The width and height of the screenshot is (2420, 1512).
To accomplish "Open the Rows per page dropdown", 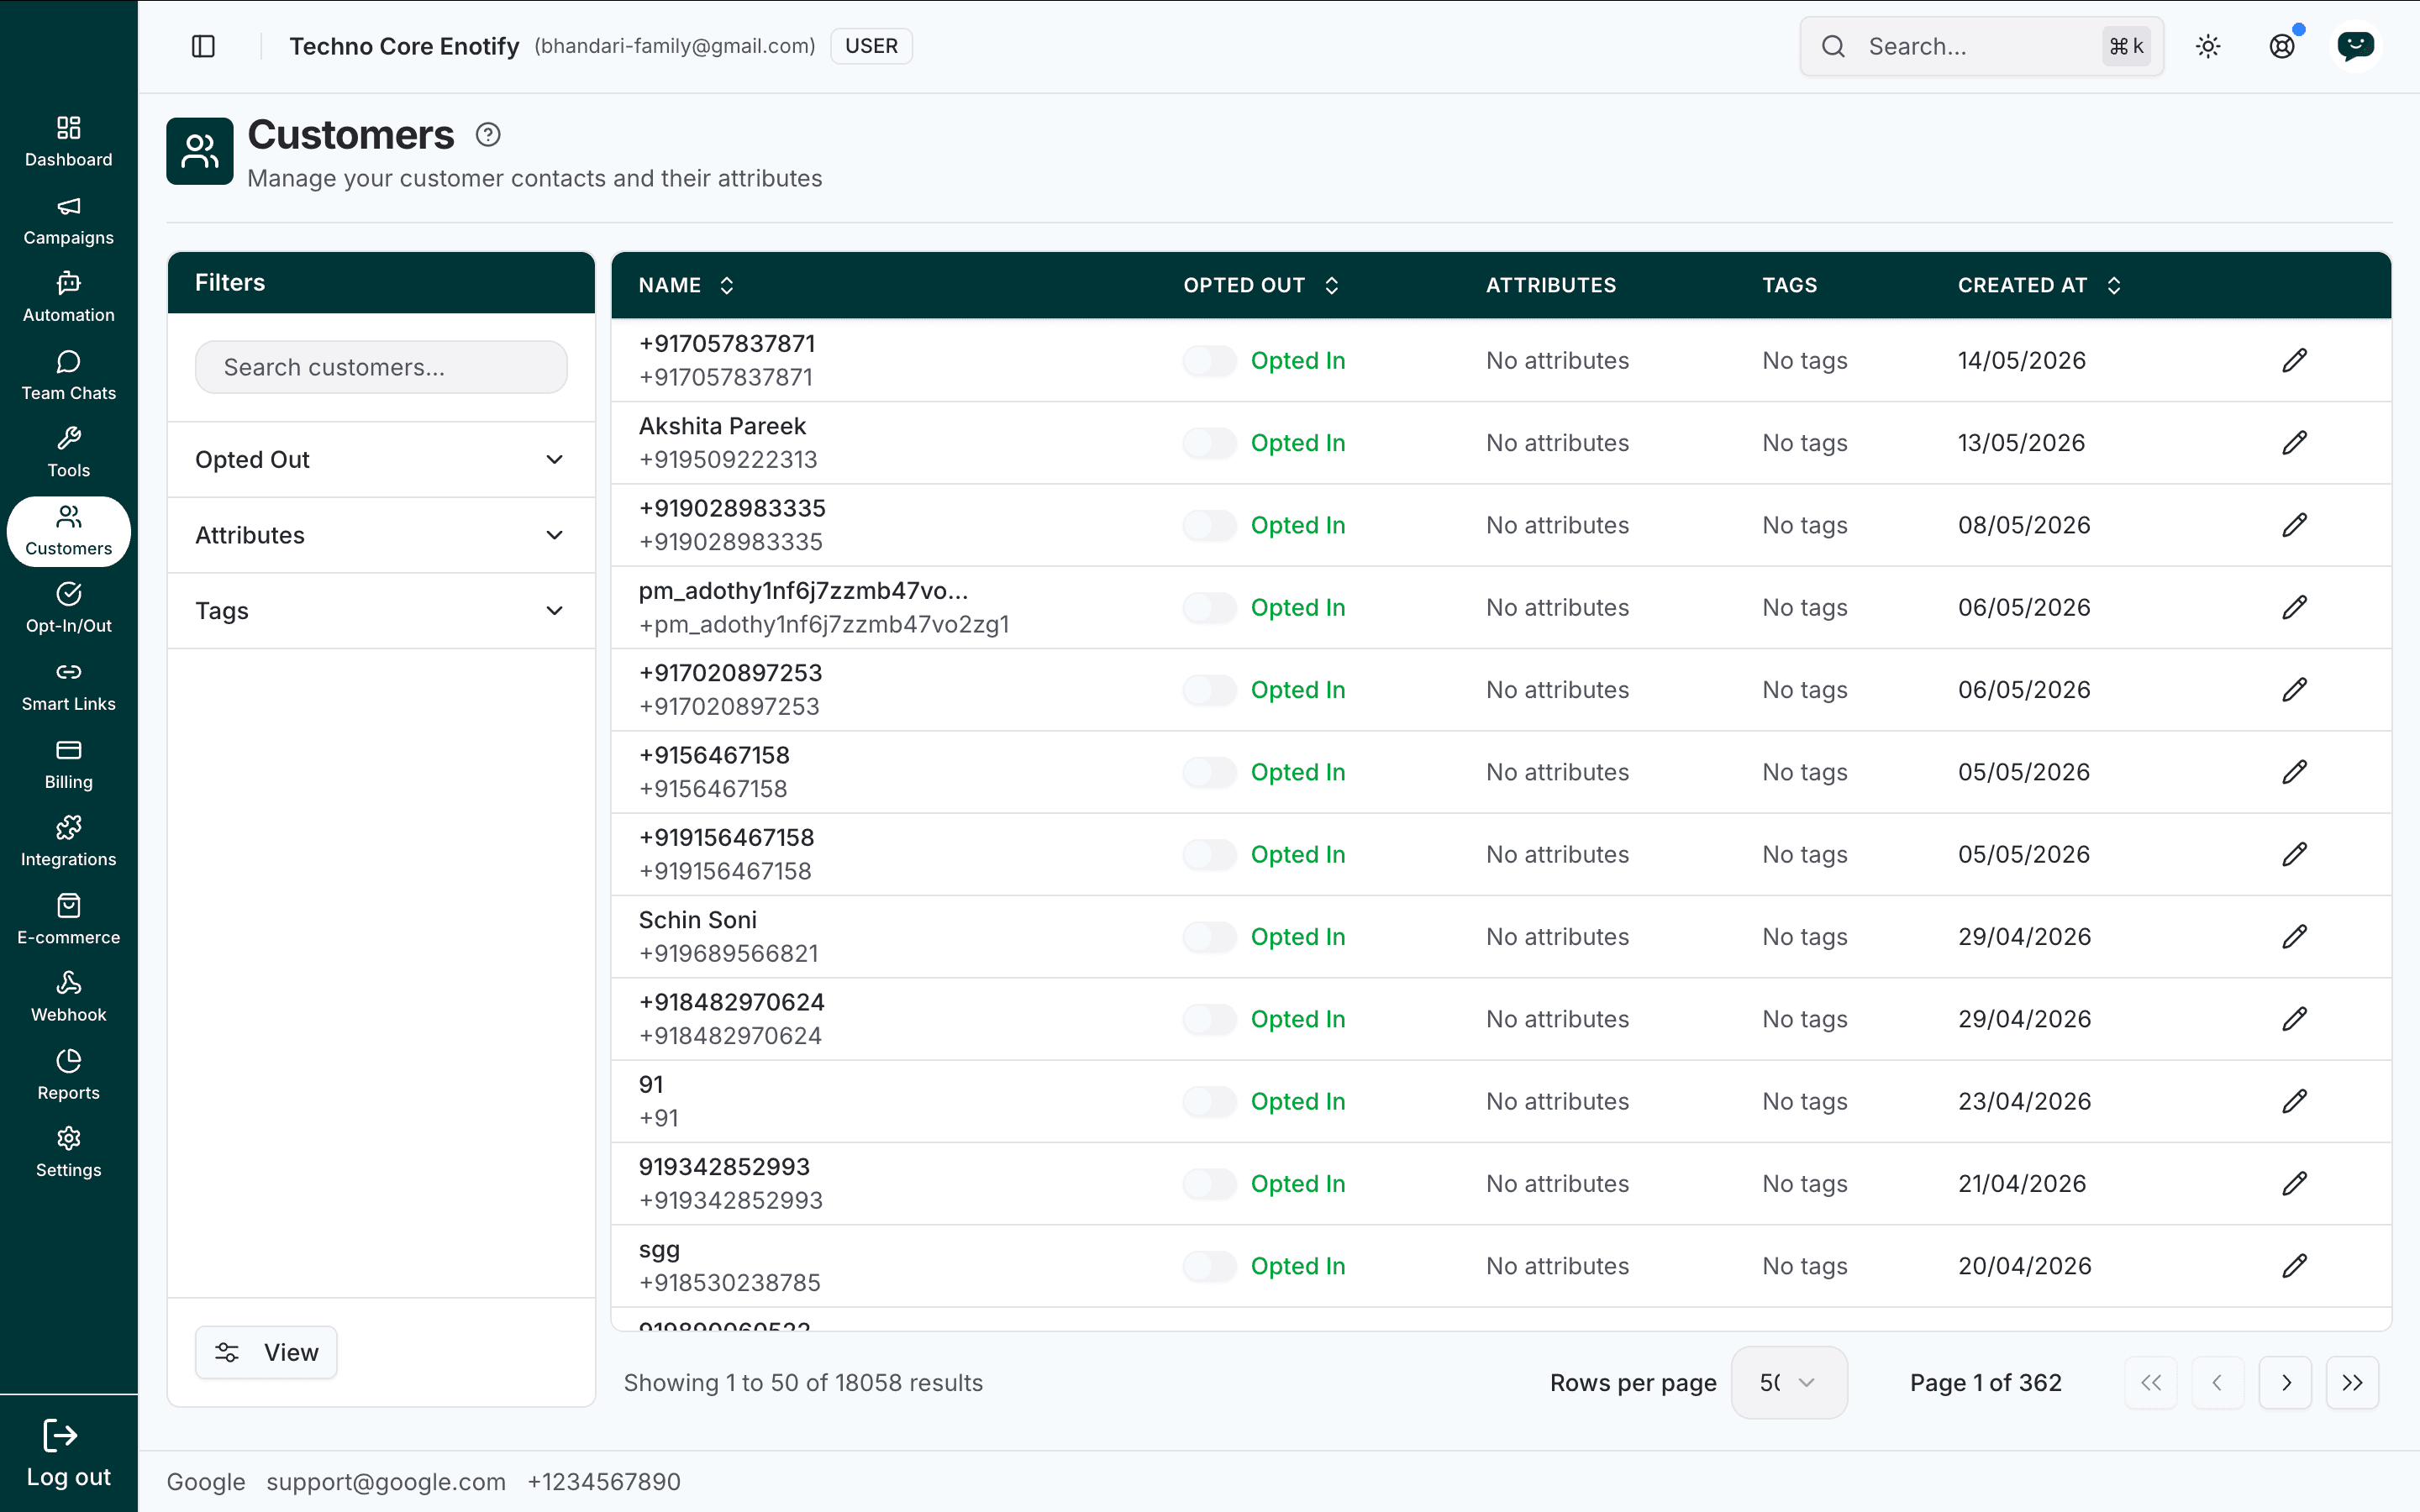I will pos(1789,1382).
